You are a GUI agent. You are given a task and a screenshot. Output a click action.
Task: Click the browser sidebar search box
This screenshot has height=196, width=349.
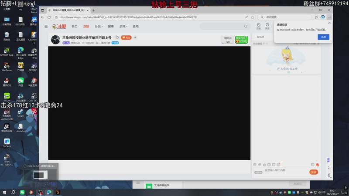click(x=285, y=17)
